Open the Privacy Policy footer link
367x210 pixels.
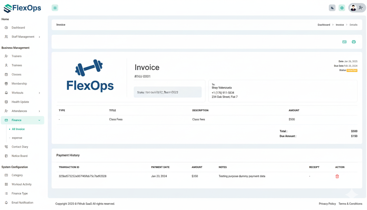tap(327, 204)
